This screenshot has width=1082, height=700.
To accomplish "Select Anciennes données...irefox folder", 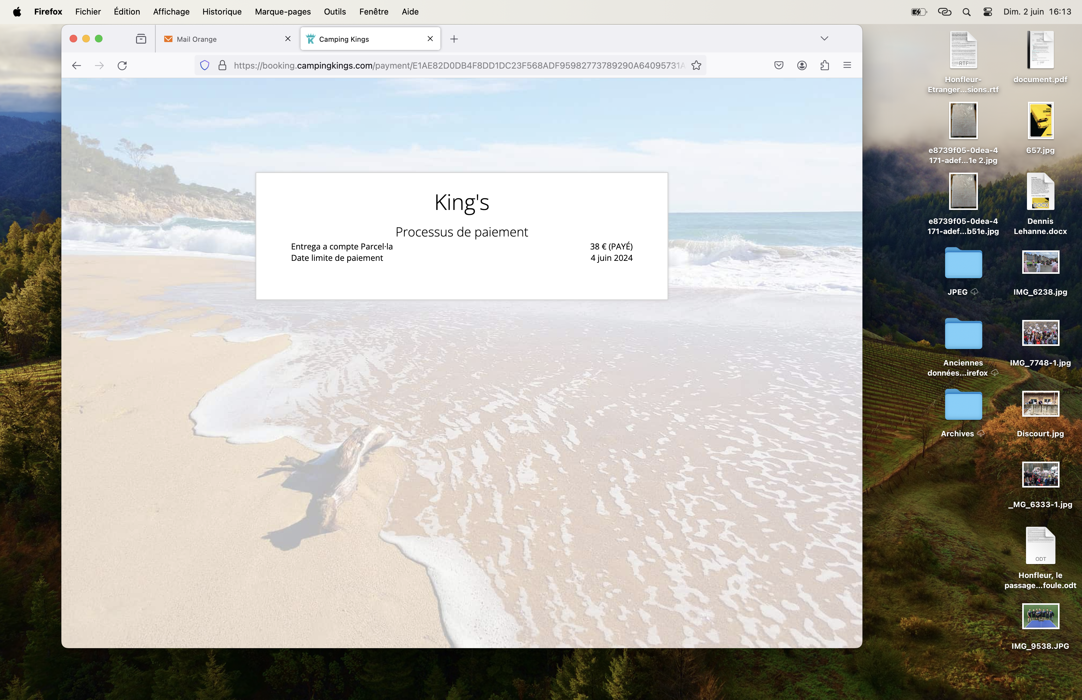I will click(963, 347).
